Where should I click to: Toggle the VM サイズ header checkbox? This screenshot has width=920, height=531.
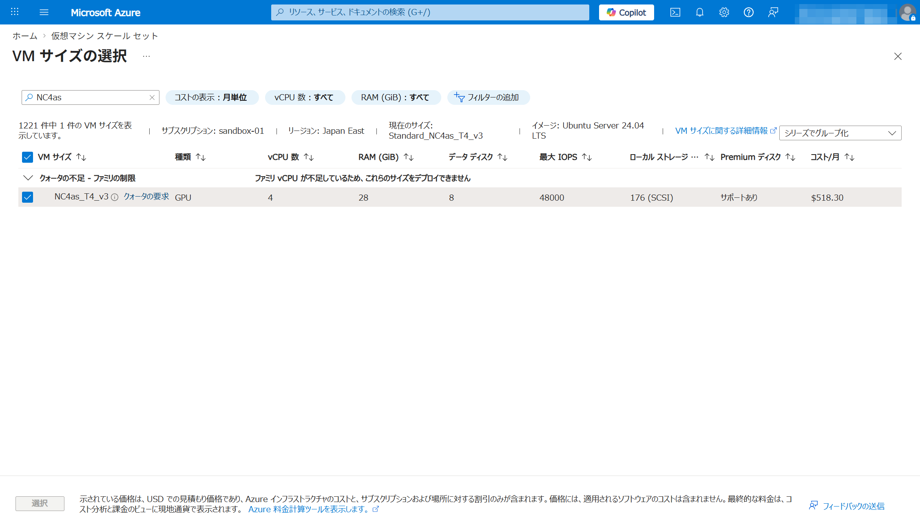(27, 157)
